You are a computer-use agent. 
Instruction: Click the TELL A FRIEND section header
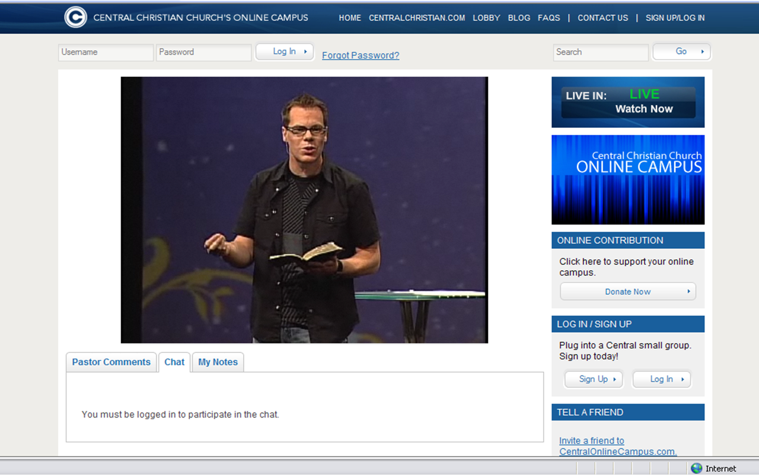point(628,412)
